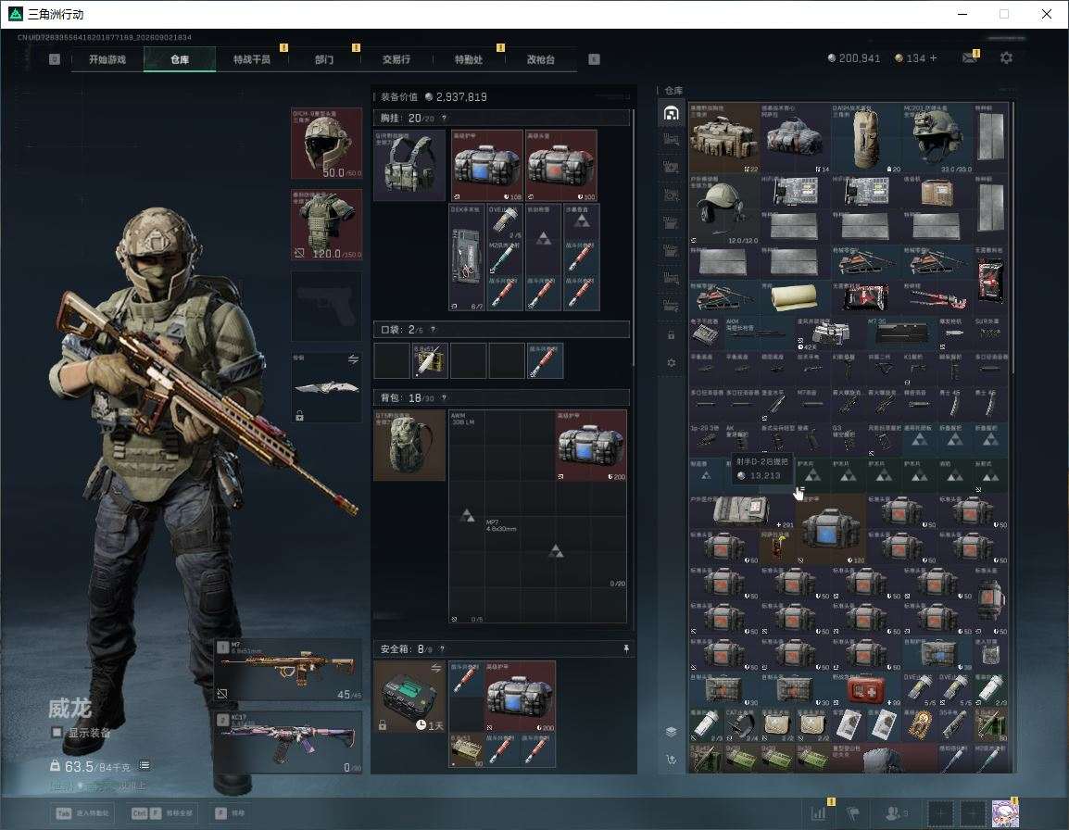Select the third warehouse category filter icon
The height and width of the screenshot is (830, 1069).
tap(671, 167)
